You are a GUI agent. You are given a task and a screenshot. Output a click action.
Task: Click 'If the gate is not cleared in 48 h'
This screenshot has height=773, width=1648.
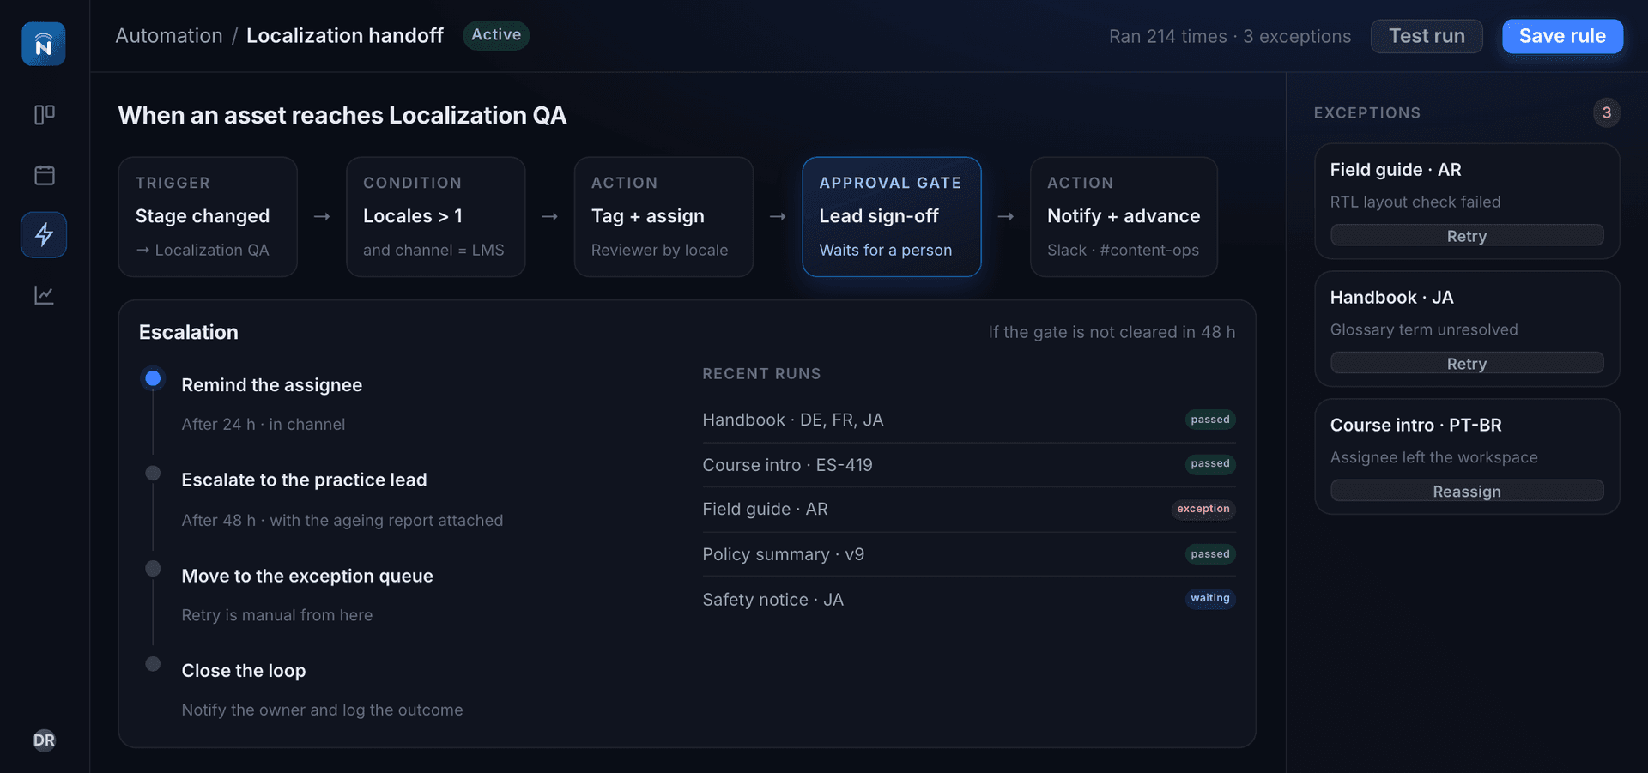(x=1112, y=332)
